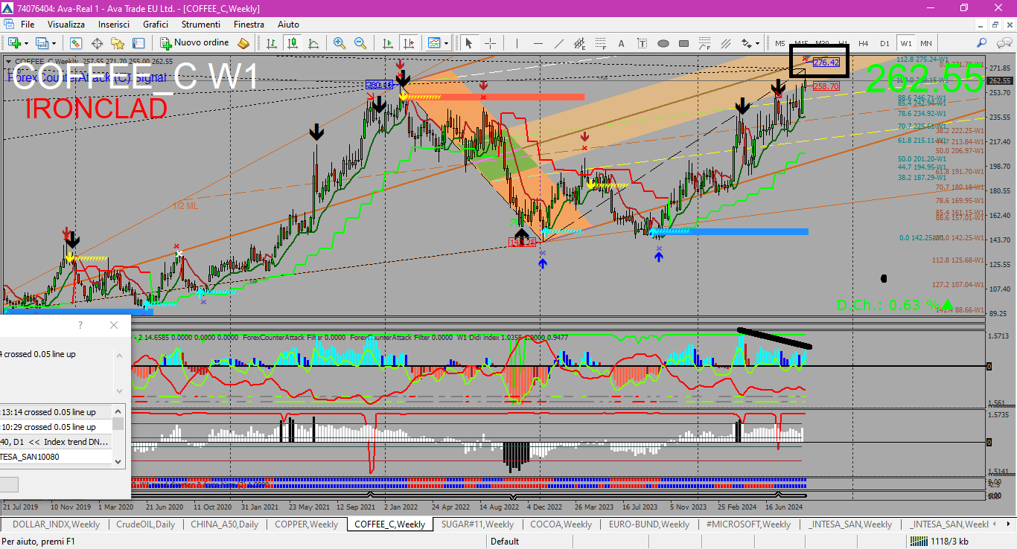
Task: Click the help question mark in alert dialog
Action: (80, 325)
